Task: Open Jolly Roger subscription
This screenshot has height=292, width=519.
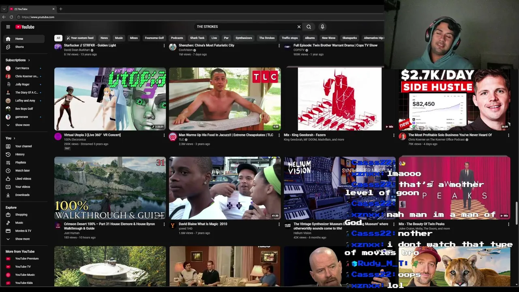Action: pos(24,84)
